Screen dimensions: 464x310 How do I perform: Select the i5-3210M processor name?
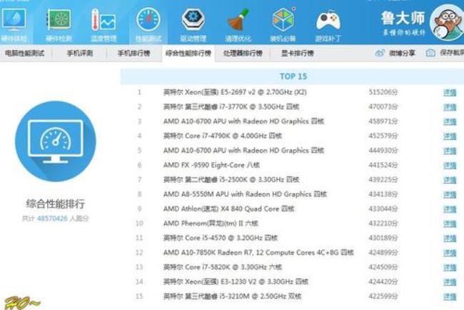[x=232, y=296]
